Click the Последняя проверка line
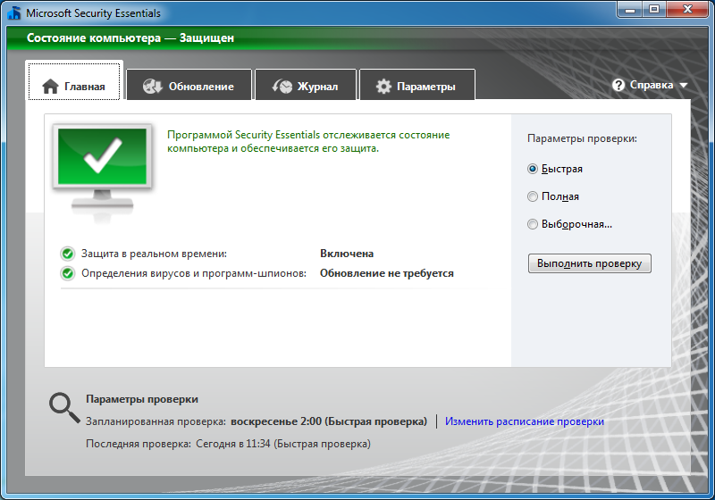715x500 pixels. tap(228, 444)
